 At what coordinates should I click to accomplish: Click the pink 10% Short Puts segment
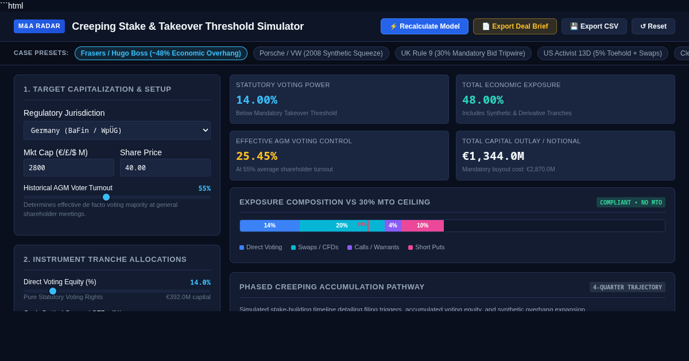coord(423,226)
